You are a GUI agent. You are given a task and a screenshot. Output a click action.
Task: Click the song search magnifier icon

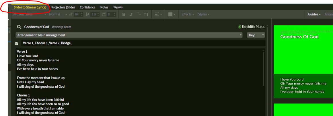19,27
